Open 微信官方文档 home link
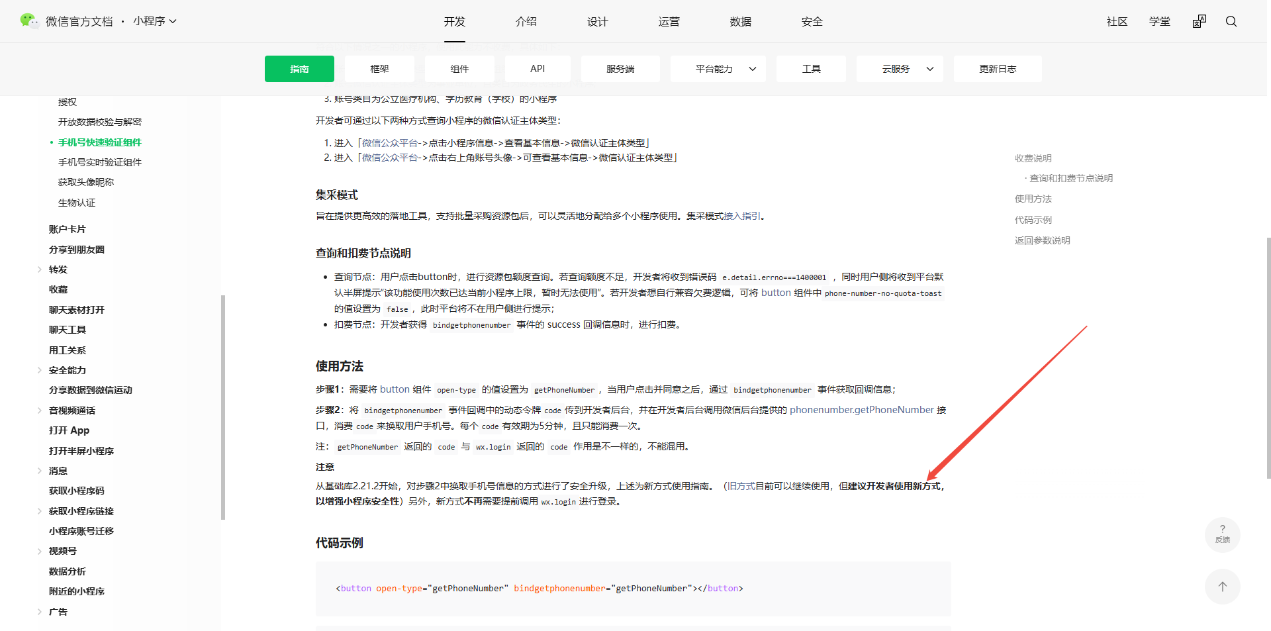This screenshot has height=631, width=1271. 79,21
